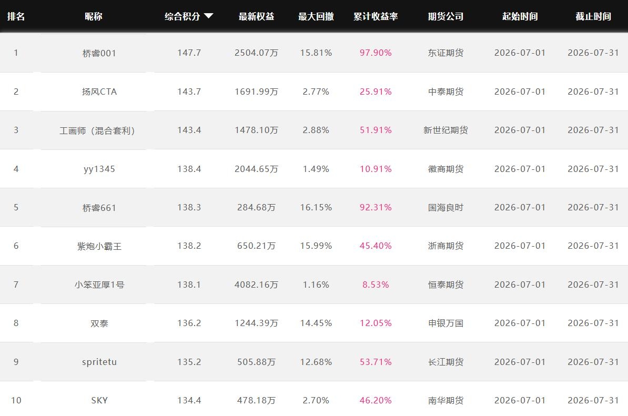Click the 累计收益率 column header
This screenshot has height=416, width=628.
click(x=376, y=16)
